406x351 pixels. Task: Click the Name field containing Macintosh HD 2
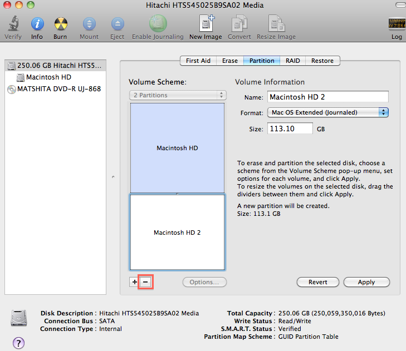point(328,97)
